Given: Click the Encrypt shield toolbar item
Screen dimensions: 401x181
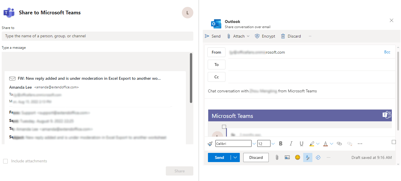Looking at the screenshot, I should tap(265, 36).
